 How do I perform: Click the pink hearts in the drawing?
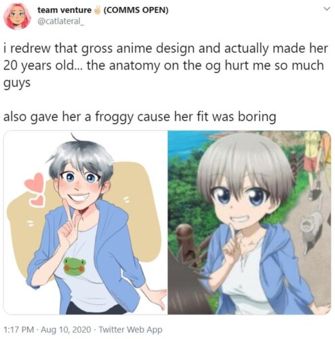(35, 189)
